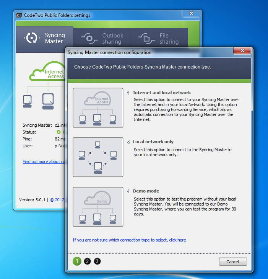268x279 pixels.
Task: Click the Internet and local network description text
Action: [x=187, y=109]
